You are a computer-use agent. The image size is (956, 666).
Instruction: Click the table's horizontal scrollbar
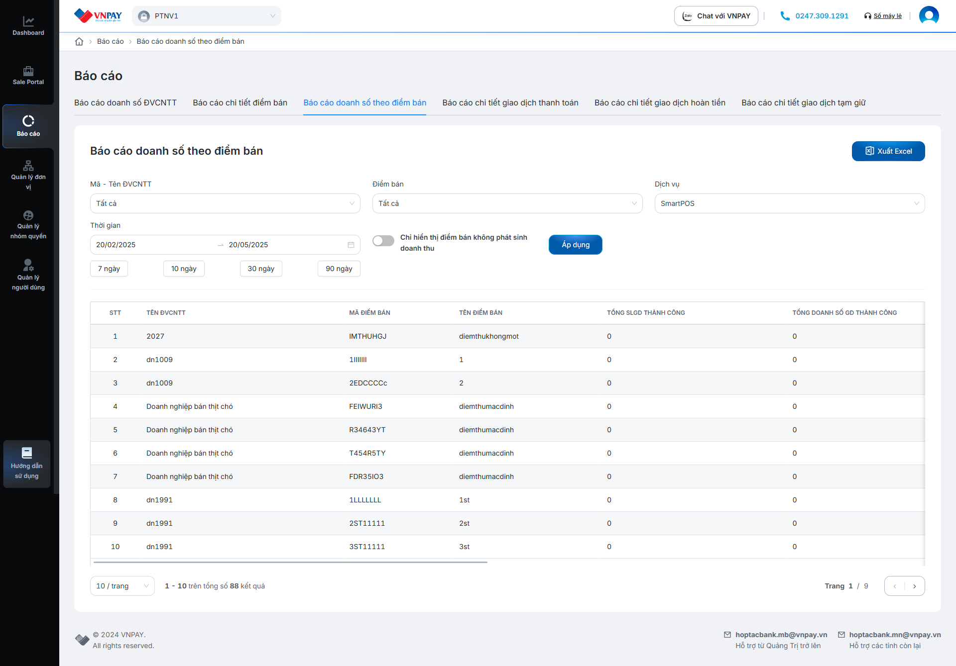point(290,562)
